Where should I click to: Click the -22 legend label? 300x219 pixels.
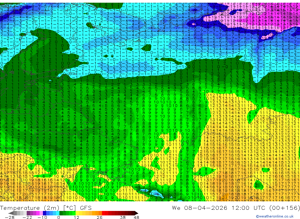pos(27,217)
